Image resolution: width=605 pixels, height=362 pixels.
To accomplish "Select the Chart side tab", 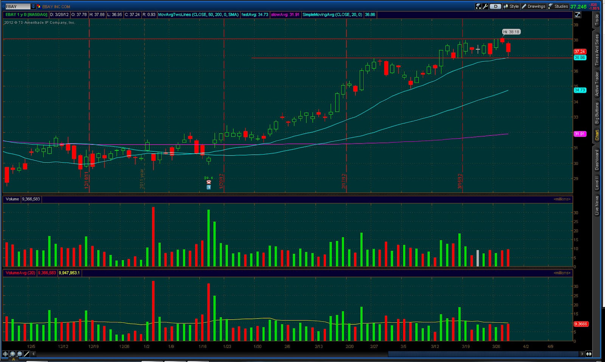I will (597, 135).
